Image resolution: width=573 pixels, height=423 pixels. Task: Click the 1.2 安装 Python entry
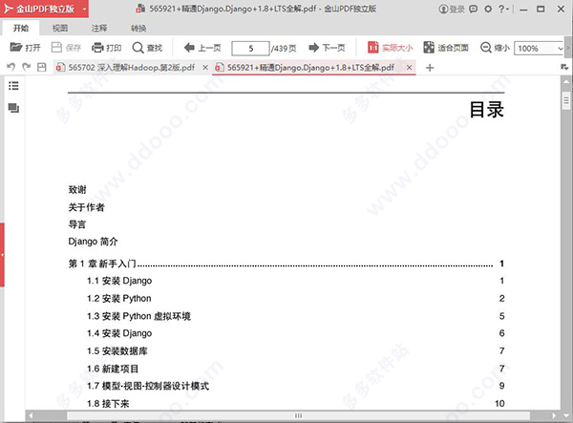119,299
